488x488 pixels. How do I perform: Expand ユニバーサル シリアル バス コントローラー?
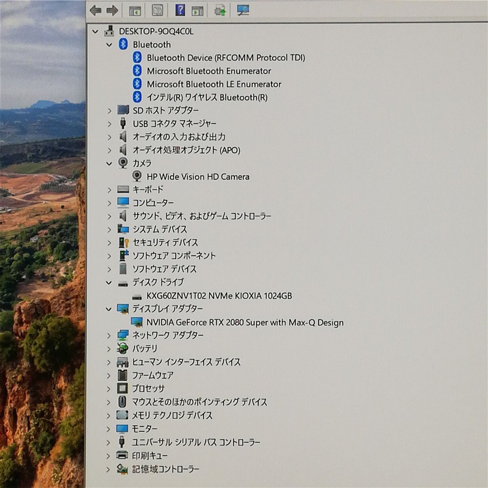point(108,442)
